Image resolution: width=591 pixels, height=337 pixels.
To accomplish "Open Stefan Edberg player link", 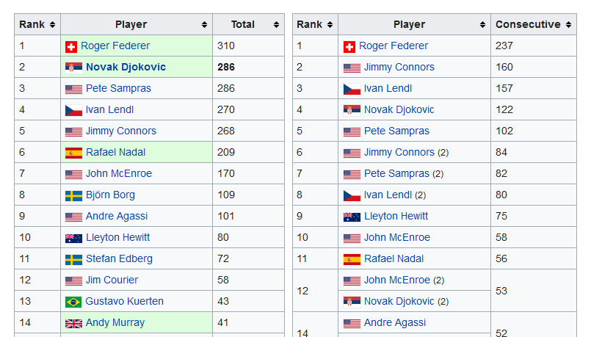I will (x=119, y=258).
